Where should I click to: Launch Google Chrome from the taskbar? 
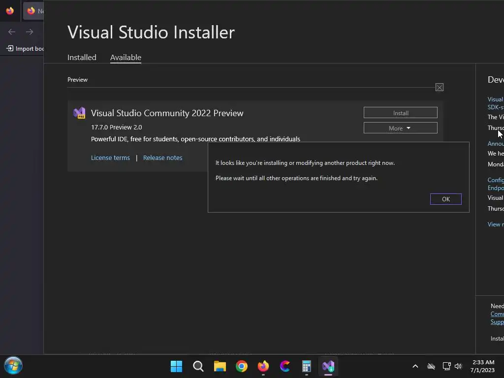click(241, 366)
